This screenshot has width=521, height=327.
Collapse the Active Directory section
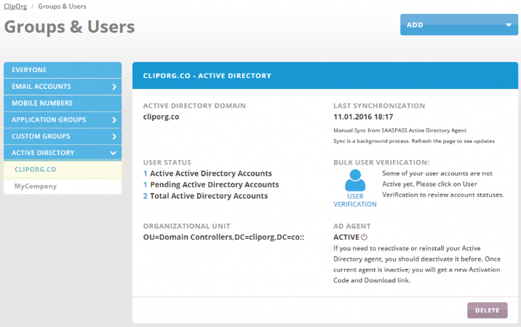pyautogui.click(x=114, y=153)
